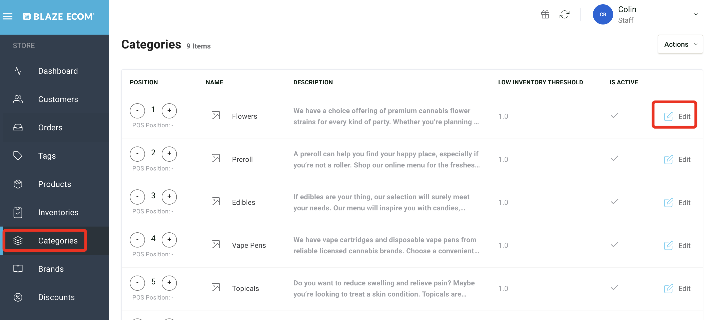Click the refresh sync icon

click(x=564, y=14)
